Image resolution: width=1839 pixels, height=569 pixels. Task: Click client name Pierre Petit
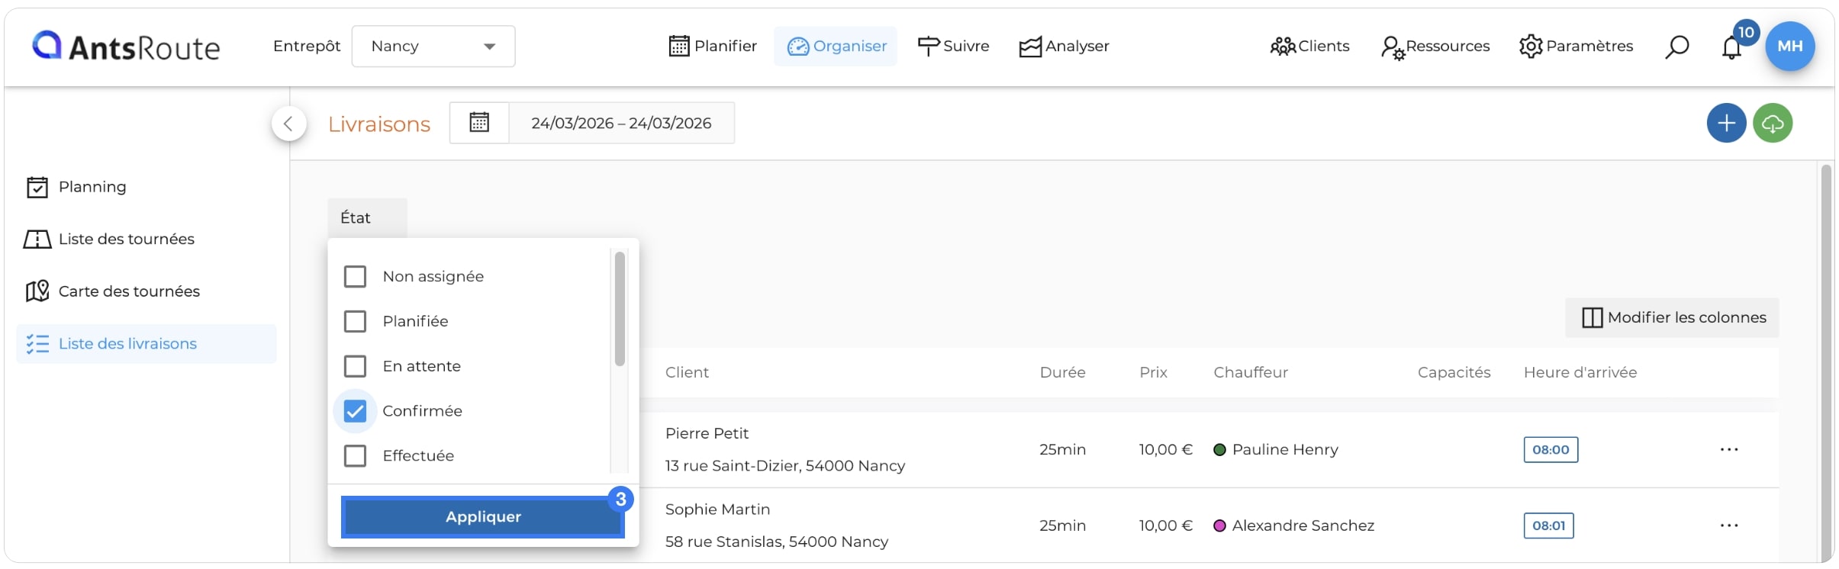707,433
